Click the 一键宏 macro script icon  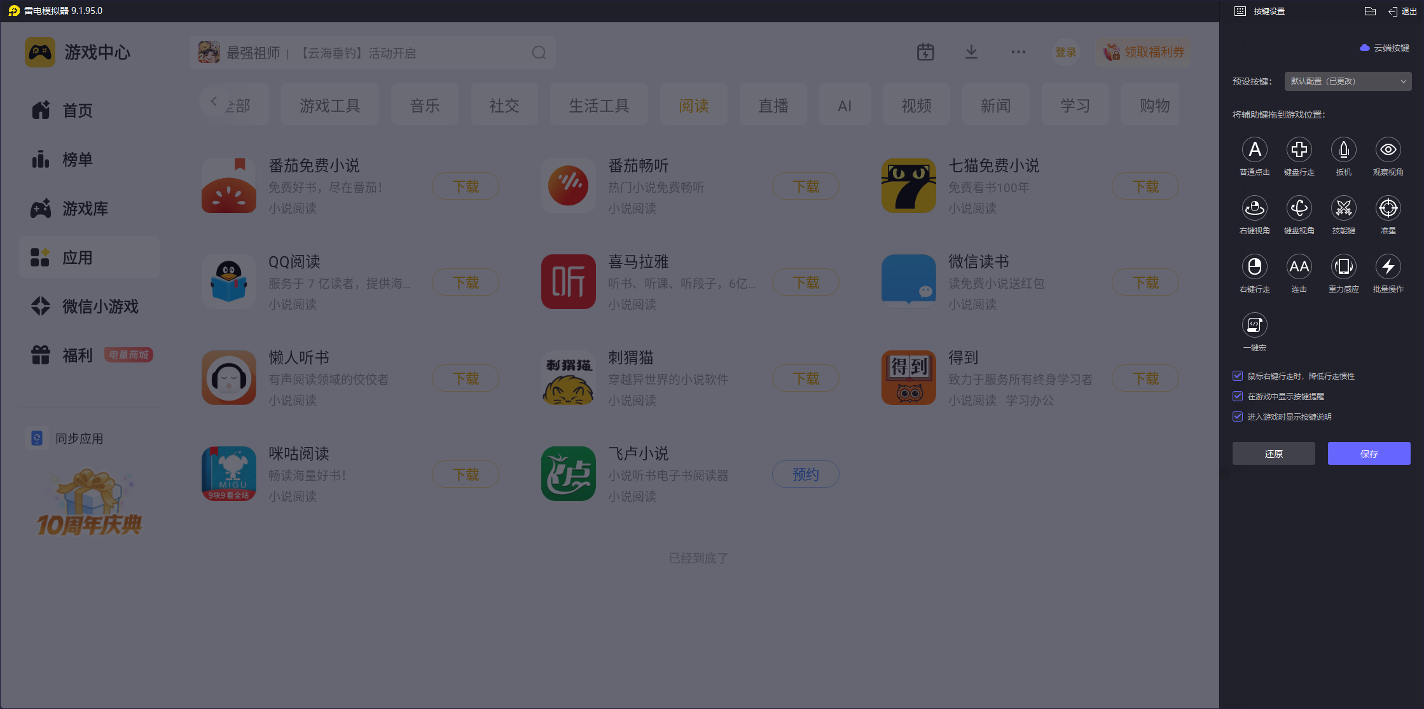pyautogui.click(x=1254, y=326)
